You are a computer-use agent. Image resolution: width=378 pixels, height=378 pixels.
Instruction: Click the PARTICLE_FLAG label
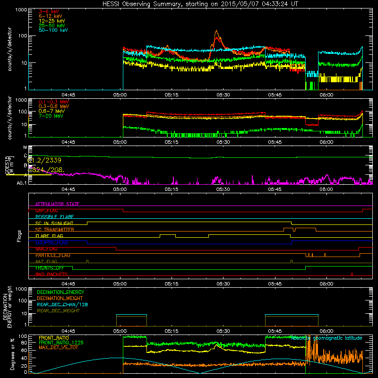click(53, 255)
